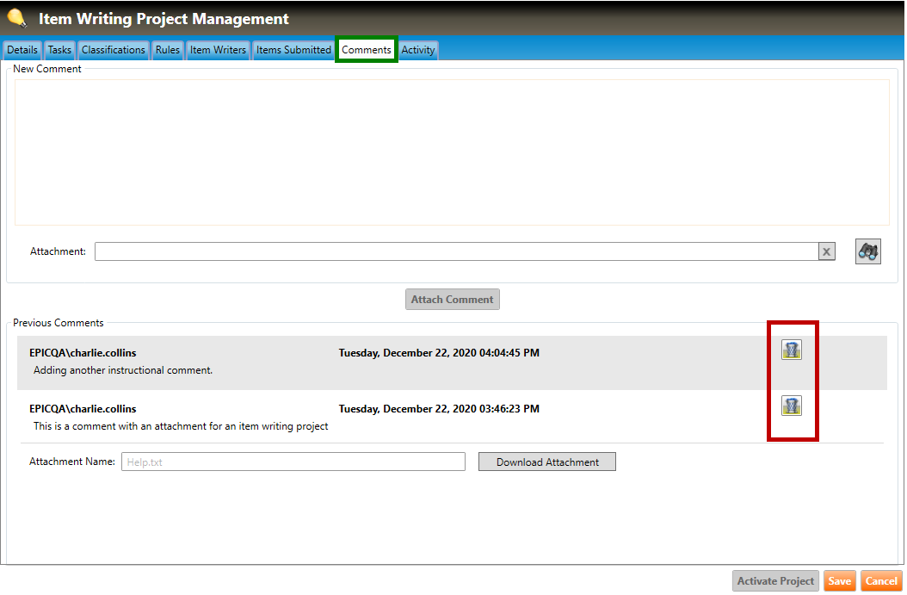Go to the Classifications tab
907x595 pixels.
pos(114,50)
